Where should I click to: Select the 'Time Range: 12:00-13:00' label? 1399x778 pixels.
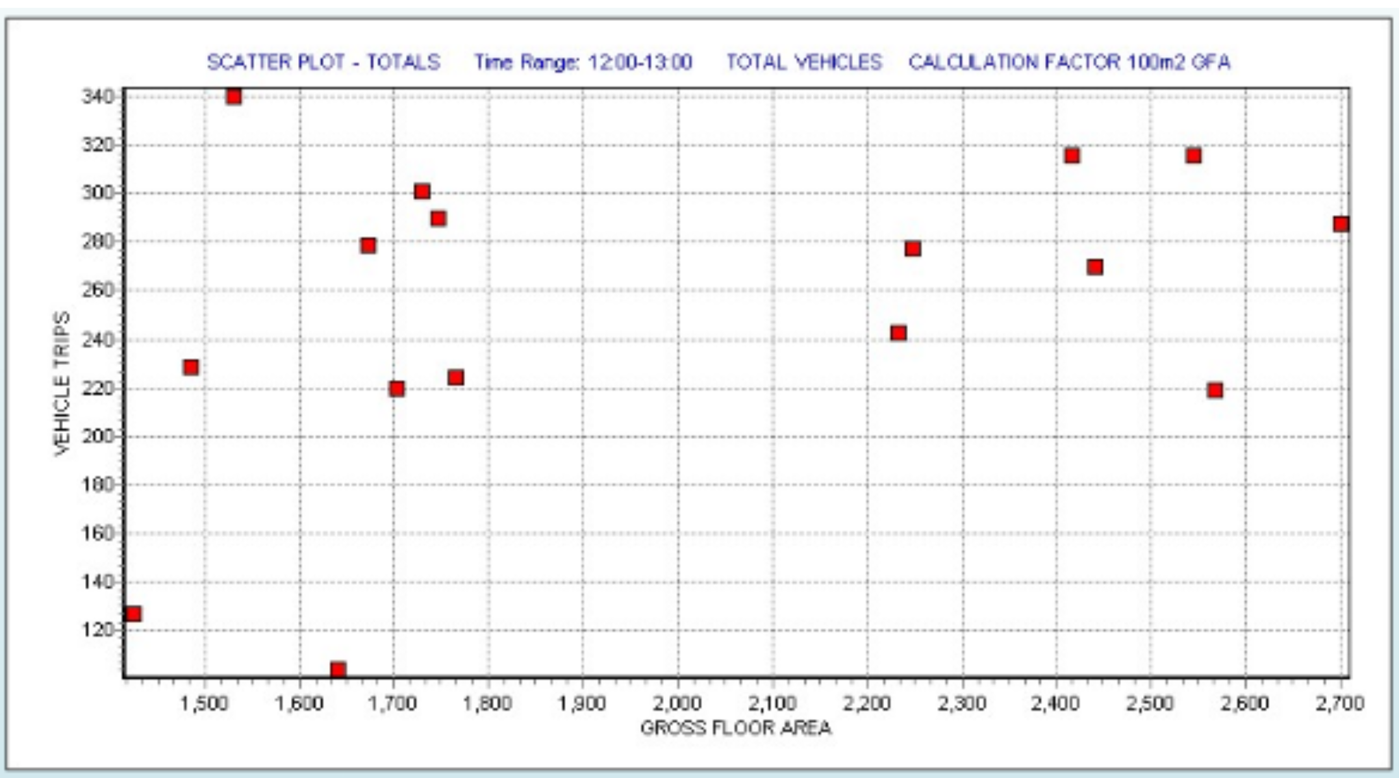pyautogui.click(x=583, y=62)
